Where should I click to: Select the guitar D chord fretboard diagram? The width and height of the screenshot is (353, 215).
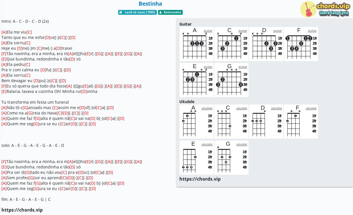tap(266, 44)
